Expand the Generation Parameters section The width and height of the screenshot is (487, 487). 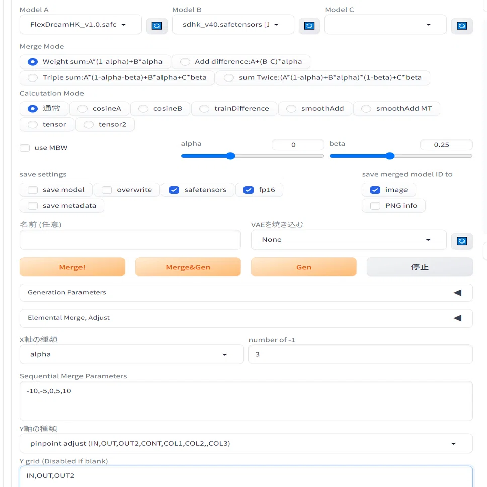[246, 293]
